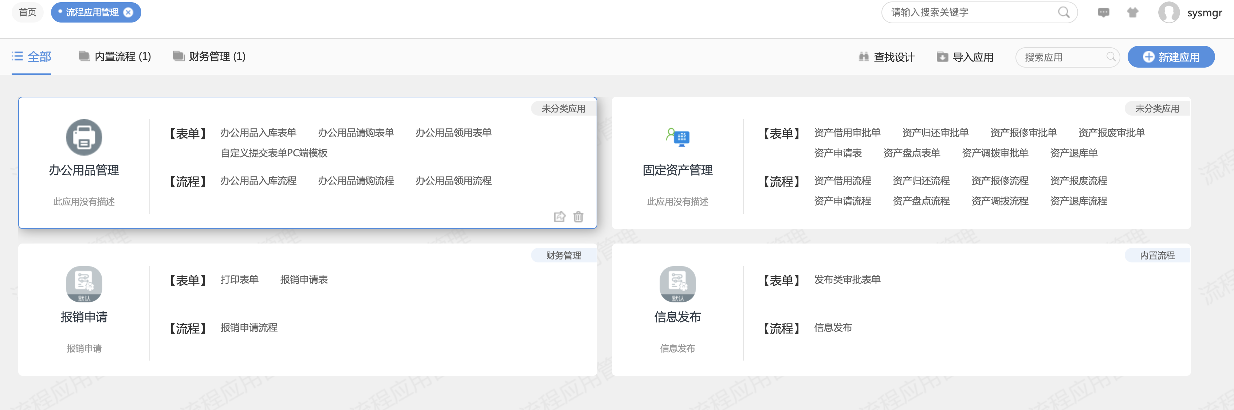
Task: Click the sysmgr user avatar
Action: pos(1168,13)
